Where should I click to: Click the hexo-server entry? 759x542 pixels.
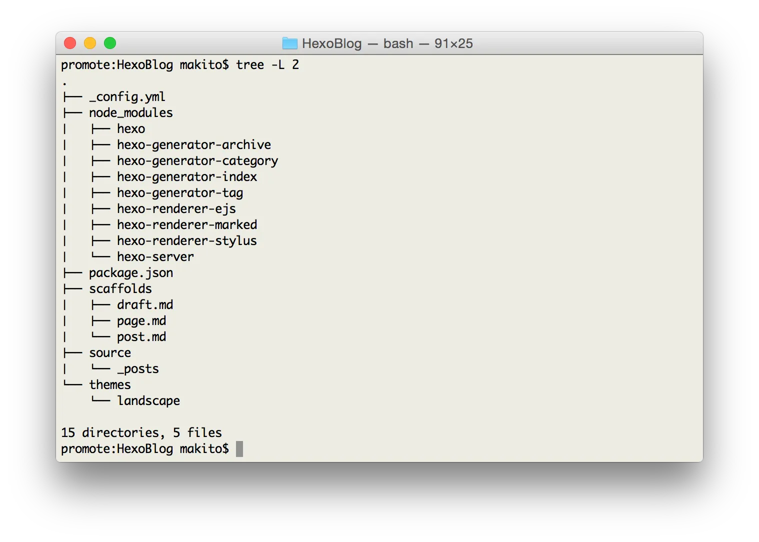pos(155,256)
